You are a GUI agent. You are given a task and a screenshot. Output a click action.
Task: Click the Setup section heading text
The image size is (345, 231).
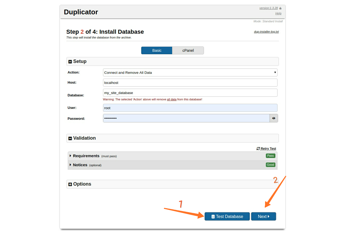pos(80,61)
